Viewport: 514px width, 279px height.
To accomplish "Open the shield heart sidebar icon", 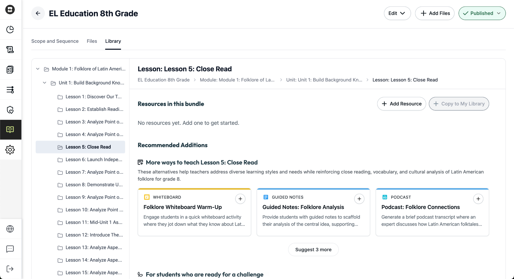I will 10,110.
